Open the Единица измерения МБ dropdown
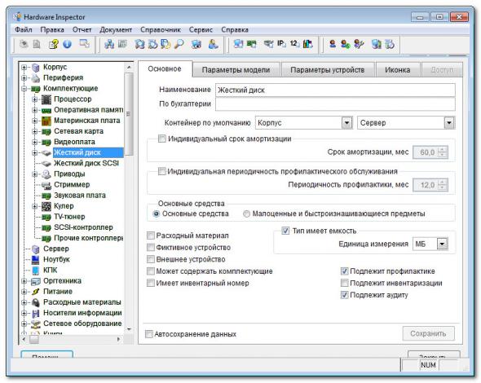Viewport: 481px width, 383px height. tap(442, 244)
